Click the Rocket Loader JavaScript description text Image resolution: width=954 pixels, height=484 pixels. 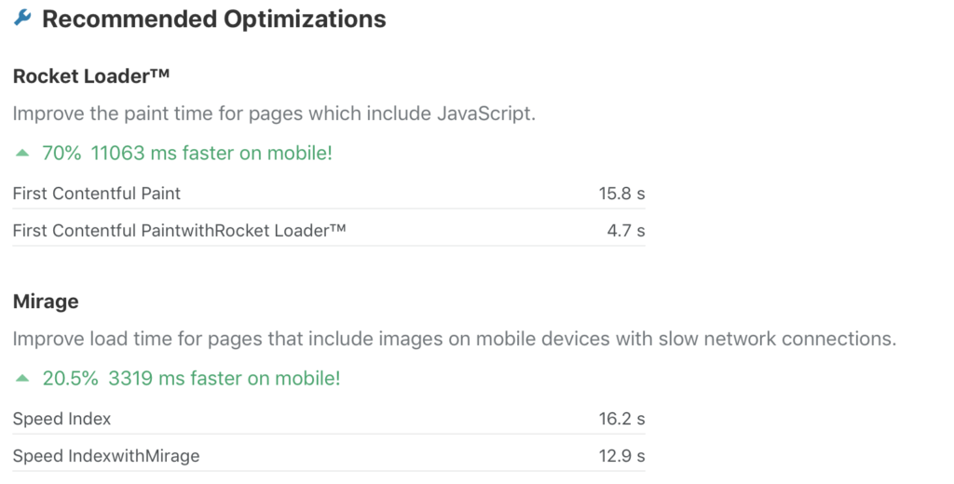pos(274,114)
